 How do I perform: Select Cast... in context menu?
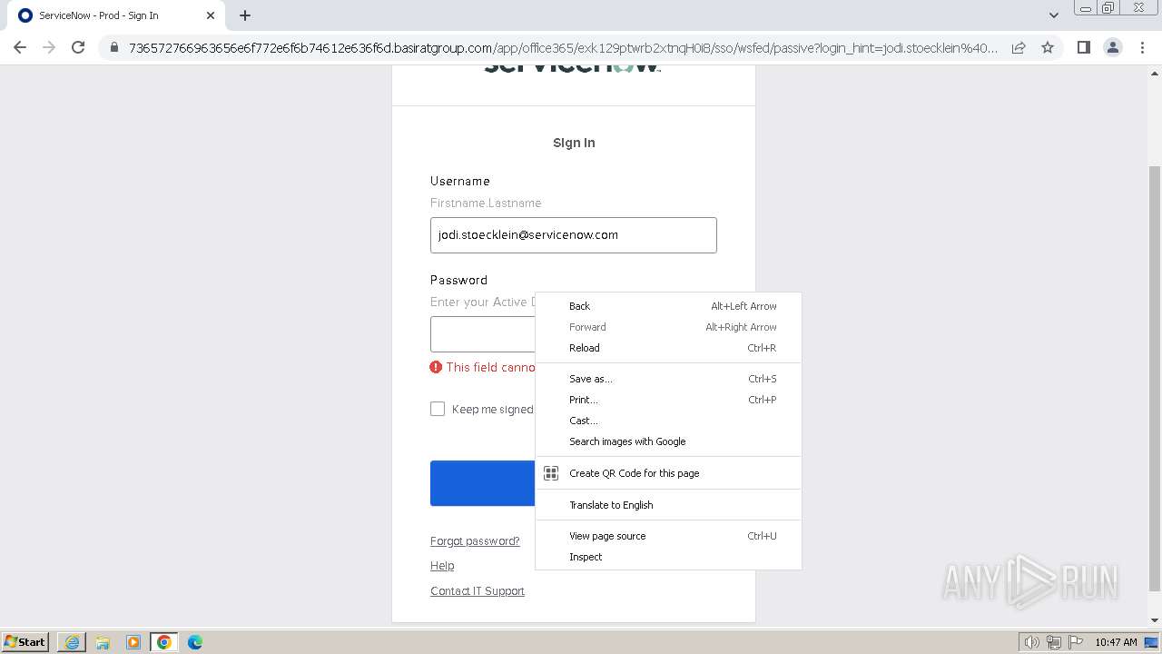pyautogui.click(x=668, y=421)
